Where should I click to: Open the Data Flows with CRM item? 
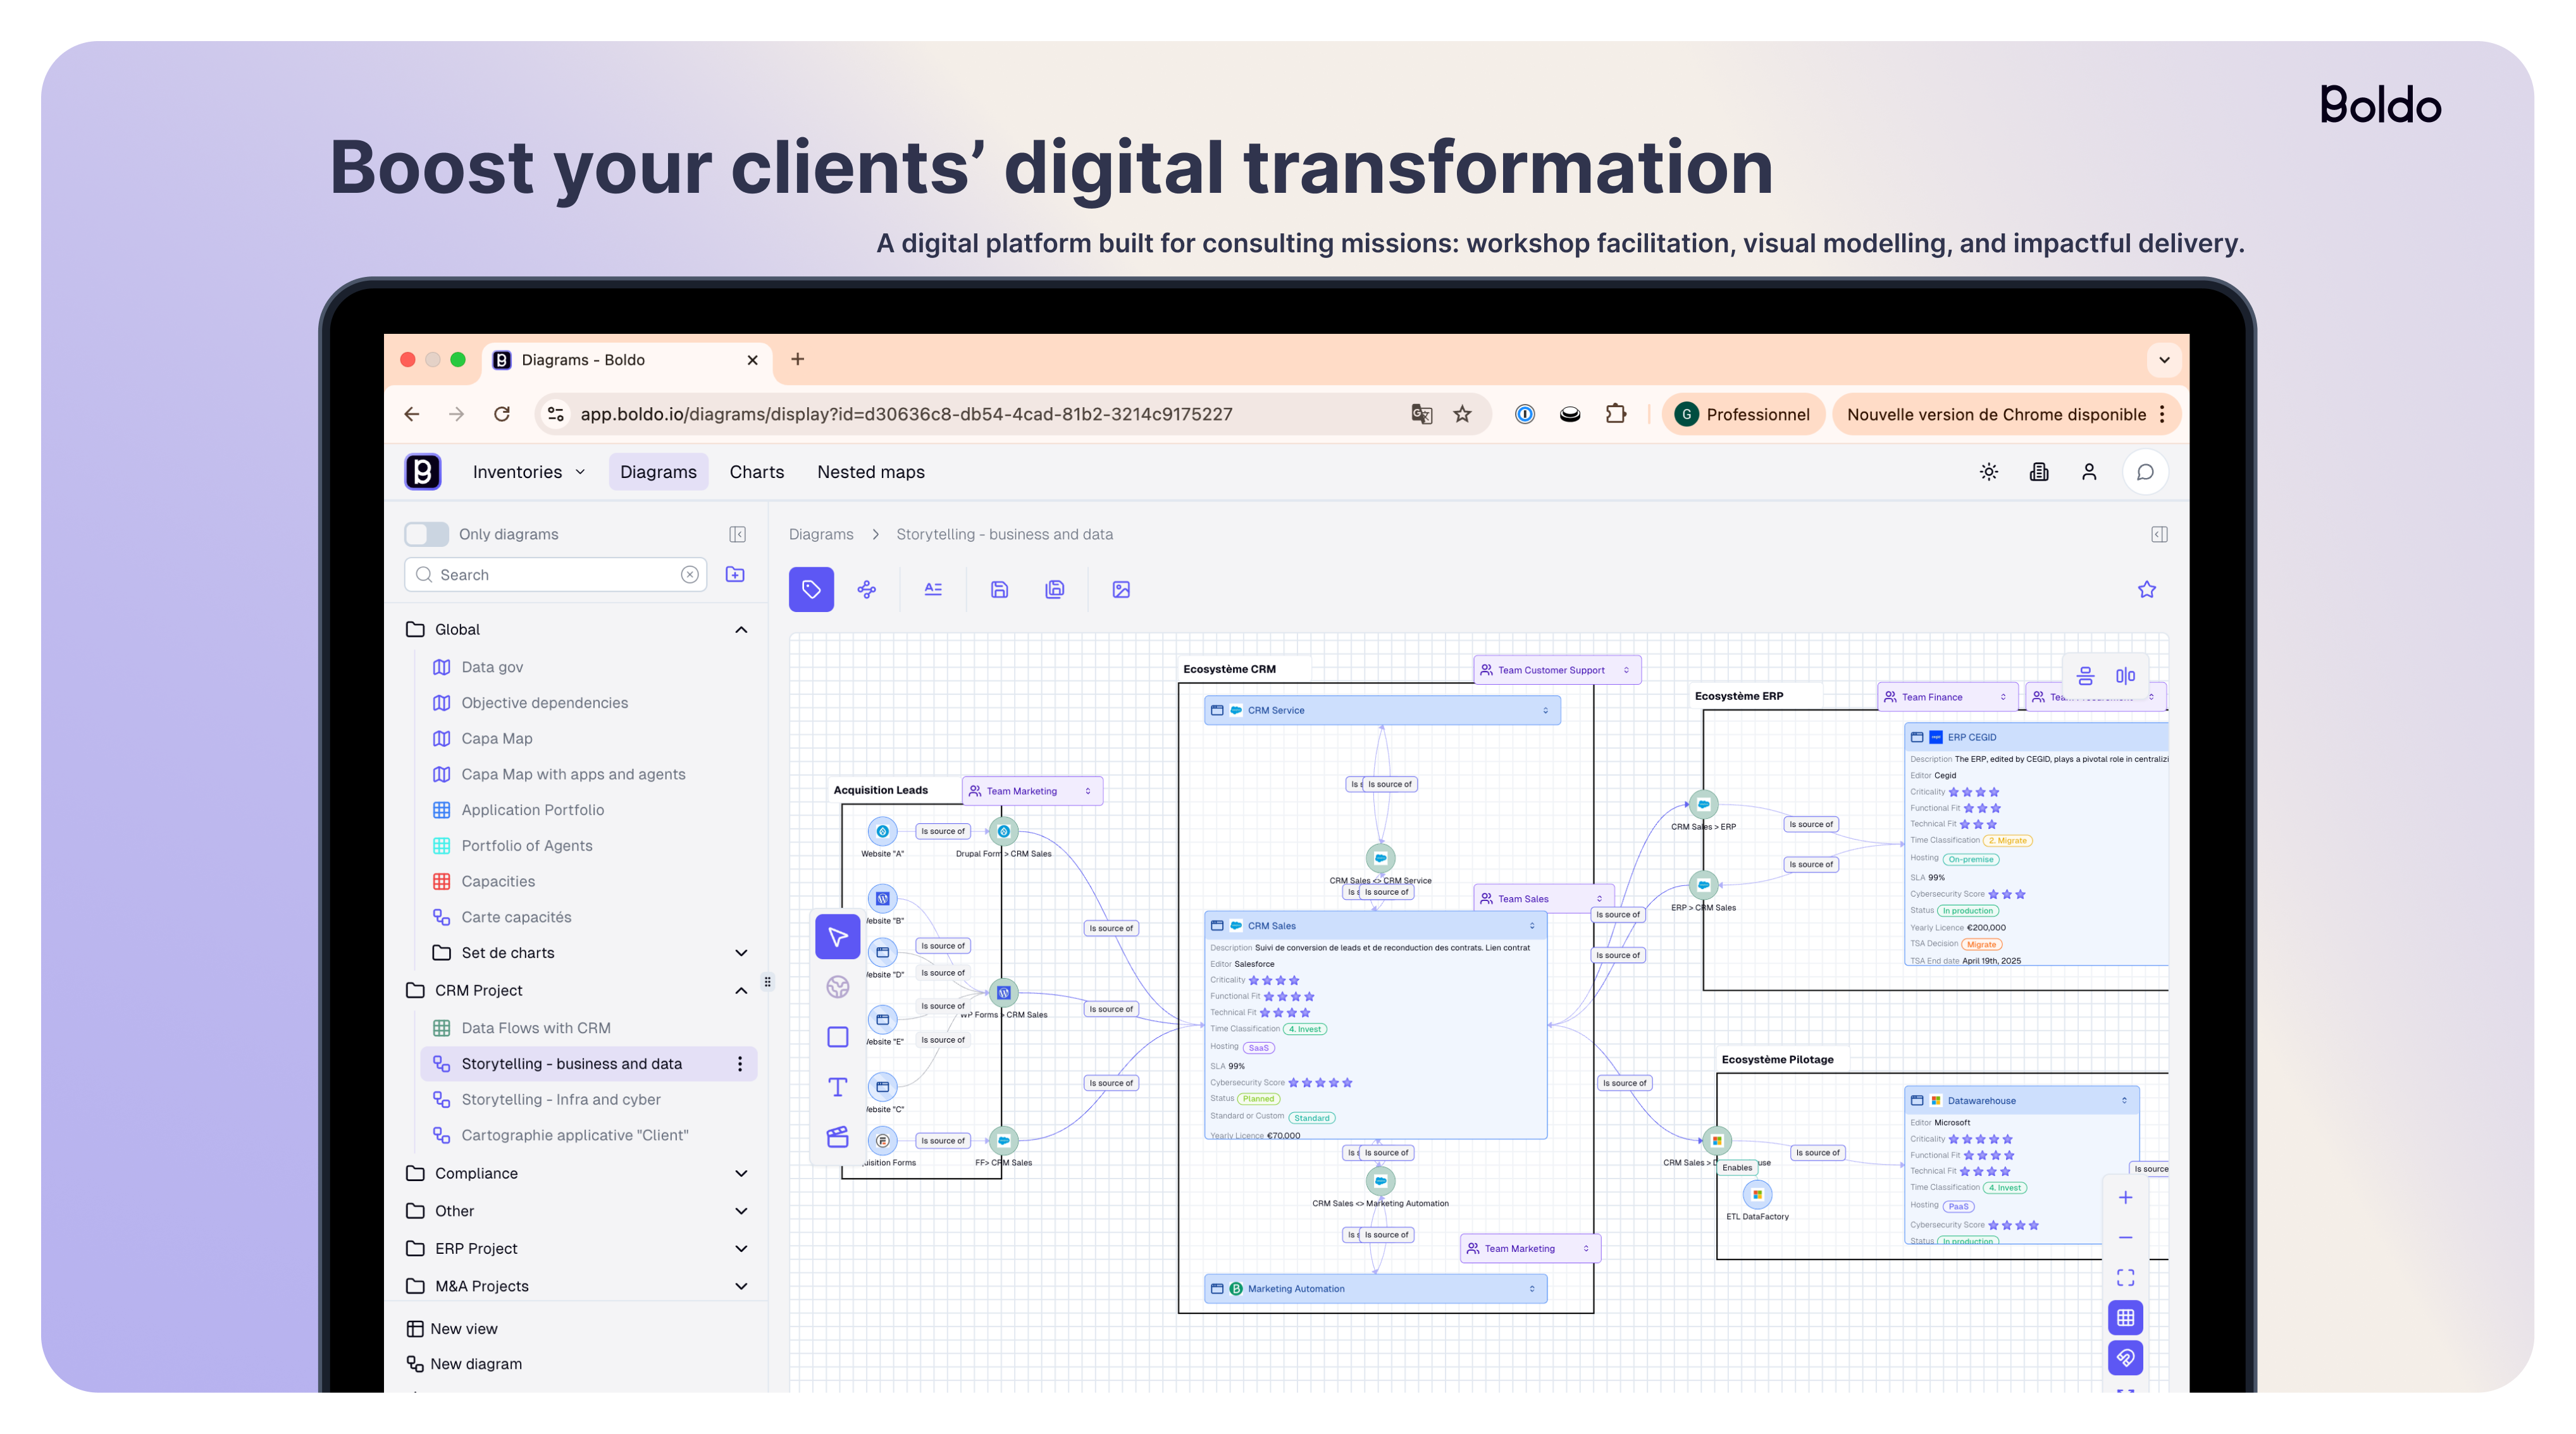[x=535, y=1028]
